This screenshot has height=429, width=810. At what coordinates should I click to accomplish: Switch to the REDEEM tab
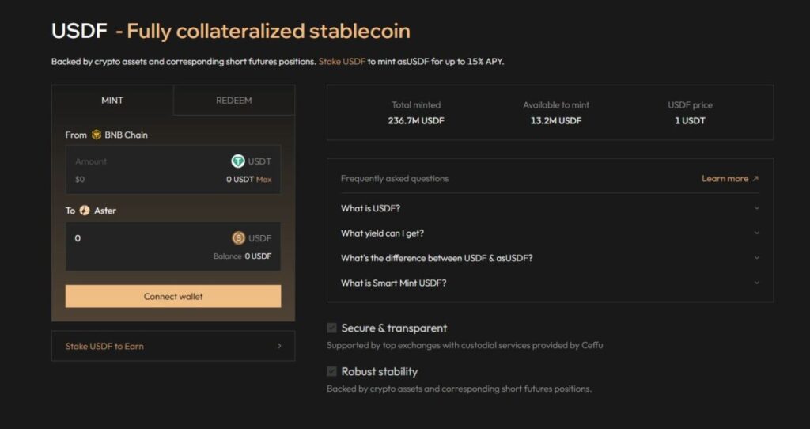tap(234, 101)
